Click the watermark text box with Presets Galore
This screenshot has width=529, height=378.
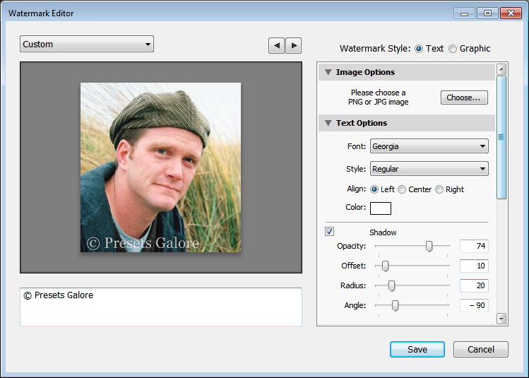pos(161,306)
